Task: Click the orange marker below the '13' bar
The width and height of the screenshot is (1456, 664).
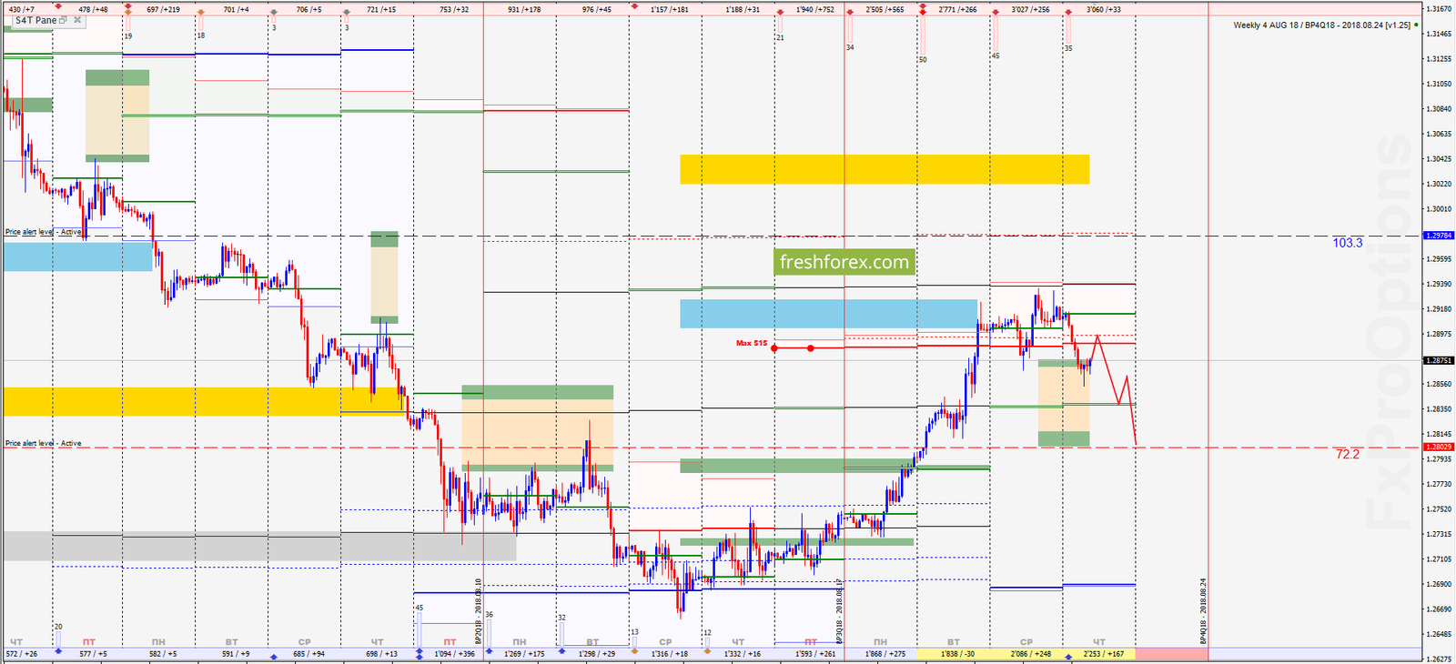Action: pos(634,651)
